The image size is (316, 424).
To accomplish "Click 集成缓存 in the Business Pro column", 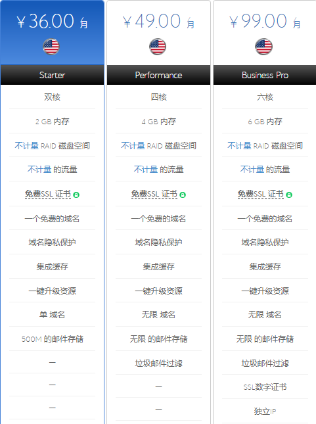I will pos(265,267).
